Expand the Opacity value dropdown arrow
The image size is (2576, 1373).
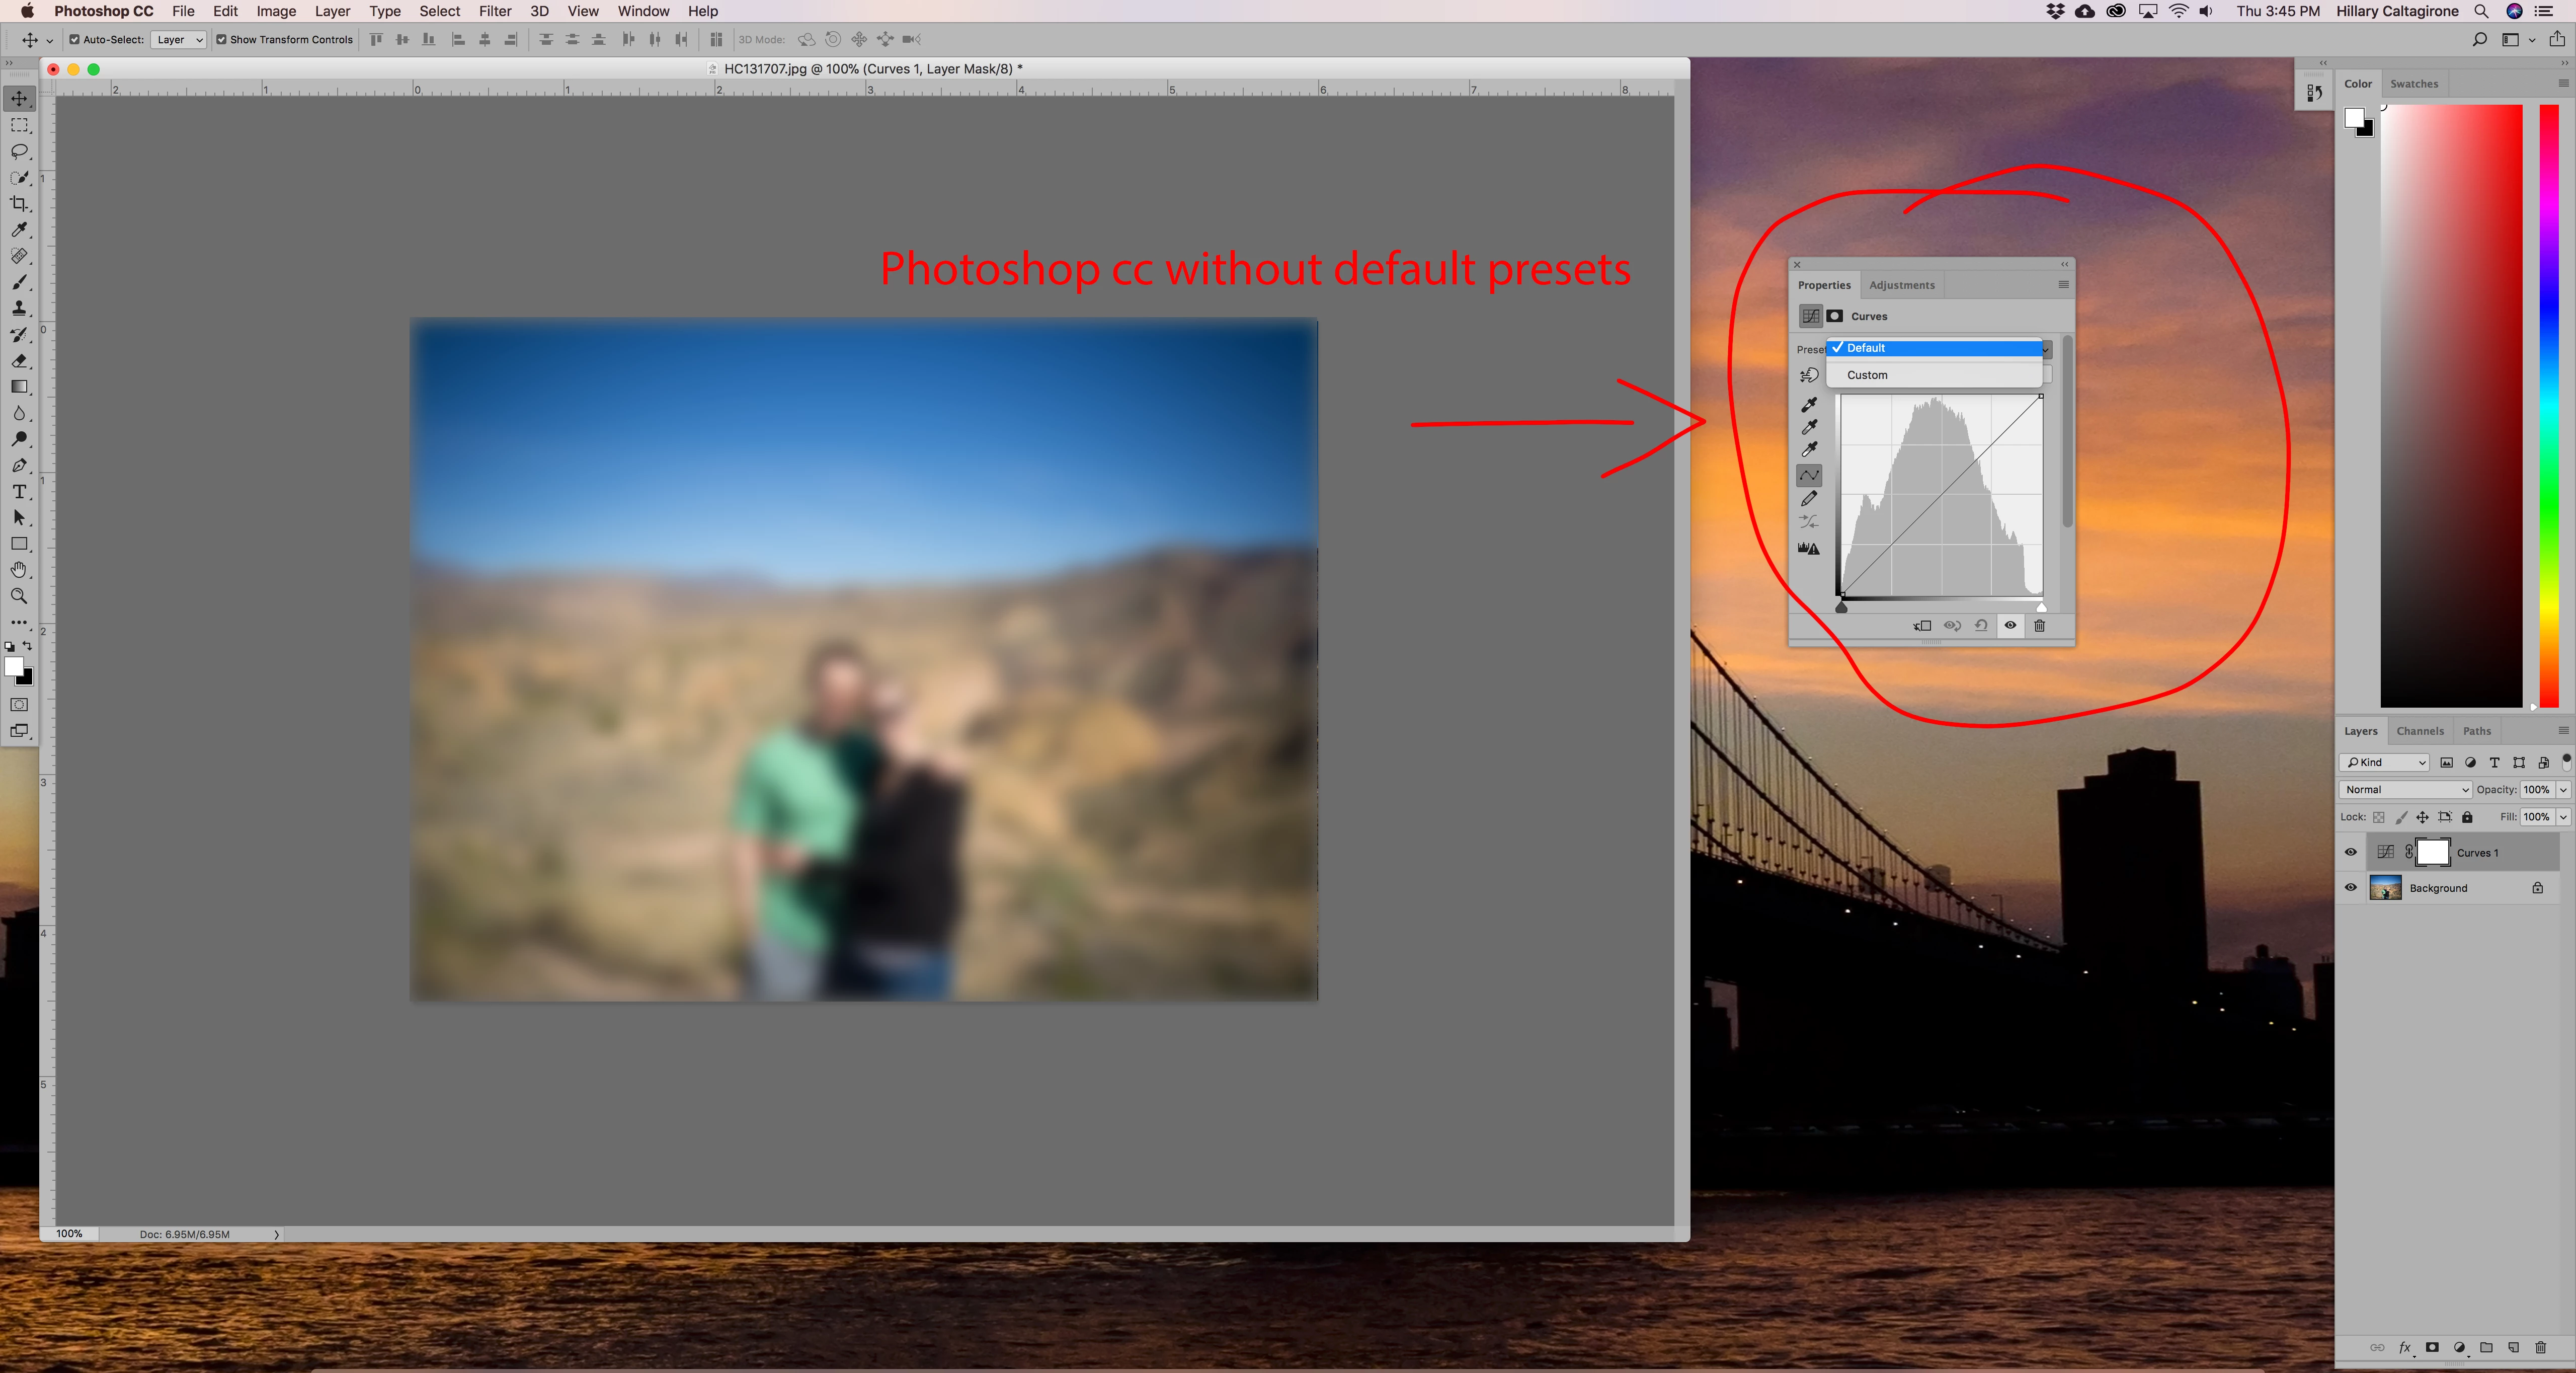pyautogui.click(x=2563, y=790)
